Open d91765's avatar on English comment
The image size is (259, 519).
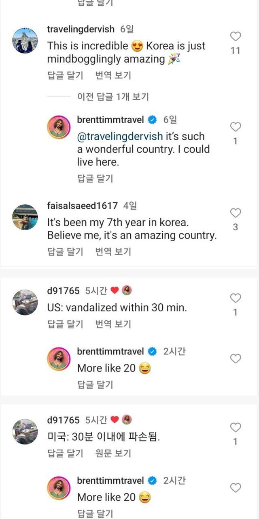[x=25, y=302]
